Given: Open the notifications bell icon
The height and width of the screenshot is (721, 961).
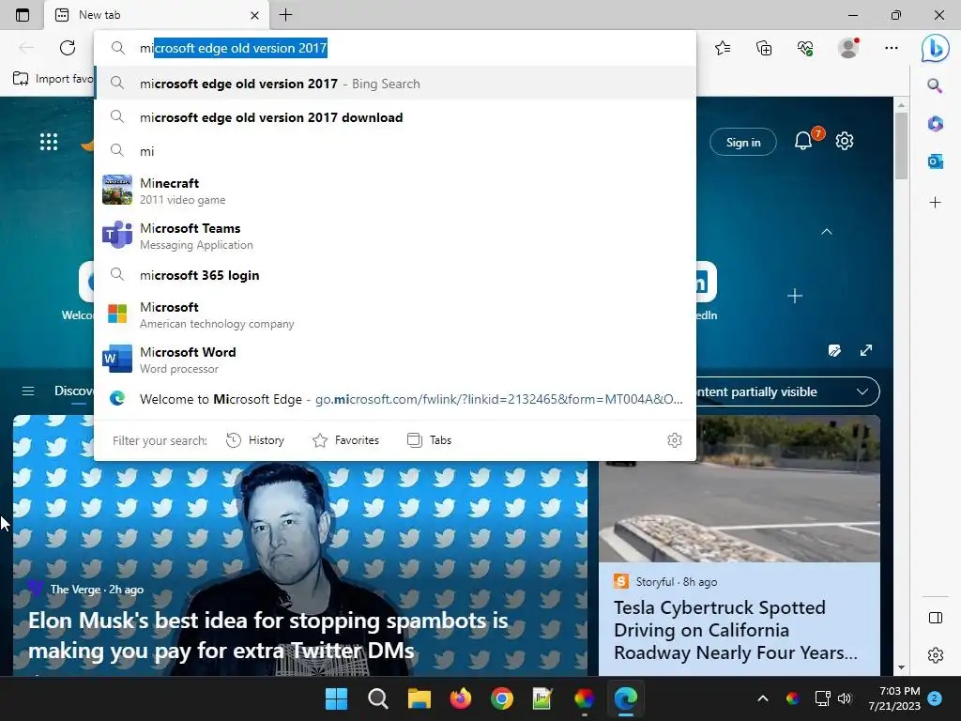Looking at the screenshot, I should coord(803,141).
